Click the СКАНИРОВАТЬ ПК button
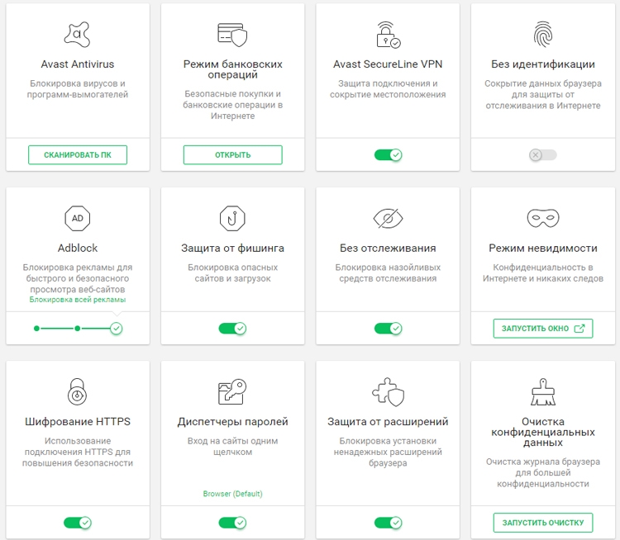Image resolution: width=620 pixels, height=540 pixels. (78, 155)
